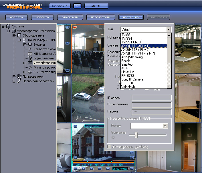Click the small icon right of the frame counter
The width and height of the screenshot is (202, 173).
(132, 169)
